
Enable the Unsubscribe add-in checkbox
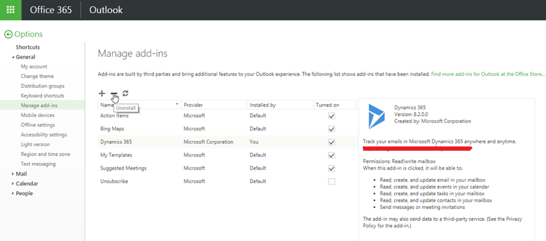[x=332, y=181]
